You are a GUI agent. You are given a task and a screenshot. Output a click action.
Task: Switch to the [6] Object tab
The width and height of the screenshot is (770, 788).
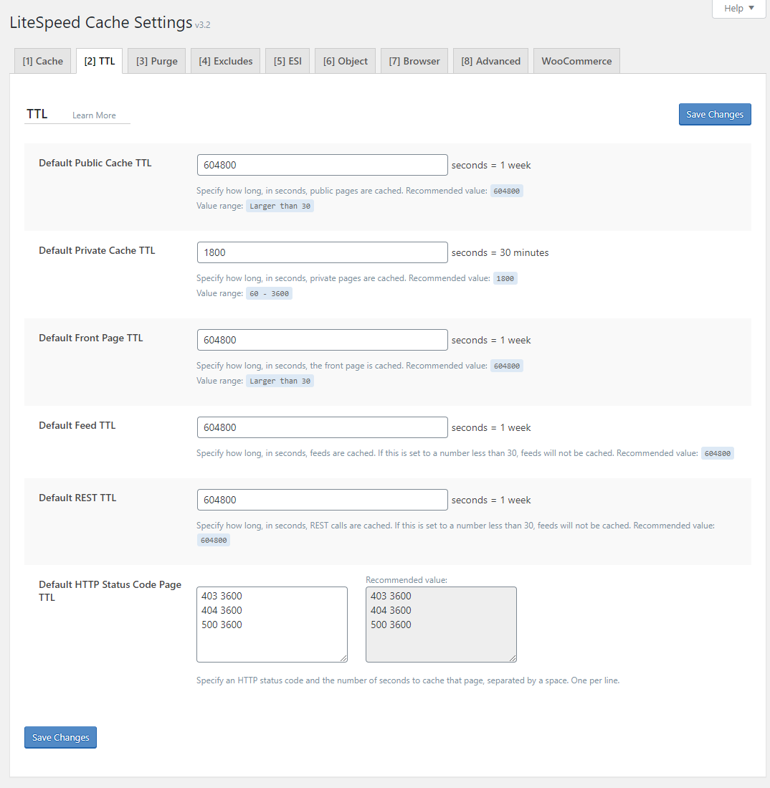point(345,60)
